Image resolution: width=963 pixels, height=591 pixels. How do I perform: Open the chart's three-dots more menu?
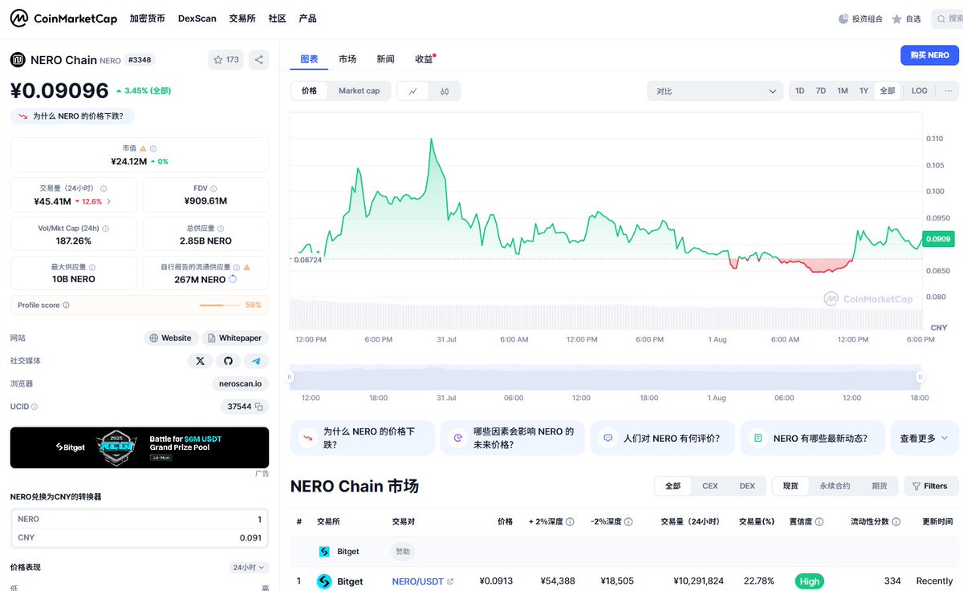coord(948,91)
